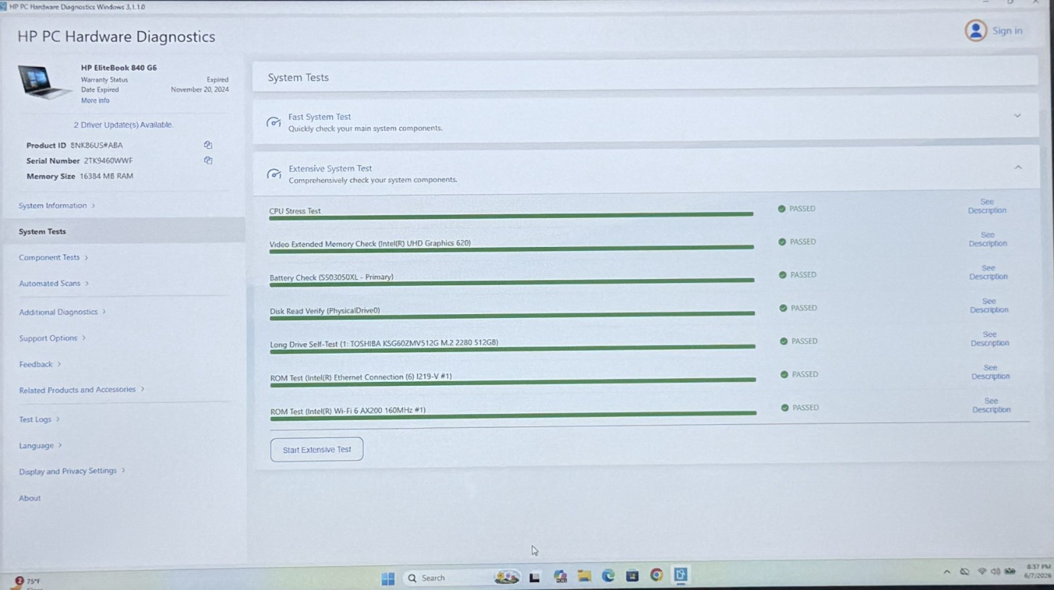This screenshot has width=1054, height=590.
Task: Click the Long Drive Self-Test progress bar
Action: click(513, 348)
